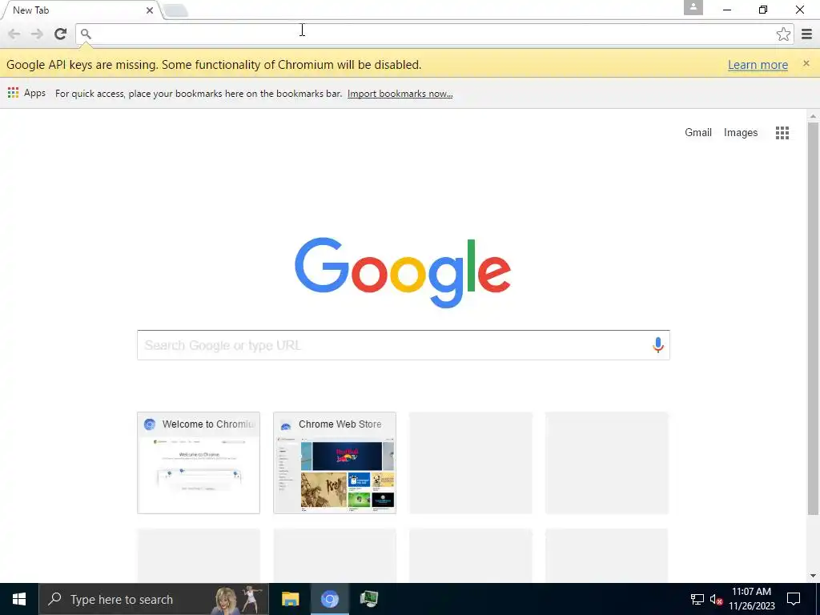Open Gmail link
The width and height of the screenshot is (820, 615).
click(x=698, y=132)
